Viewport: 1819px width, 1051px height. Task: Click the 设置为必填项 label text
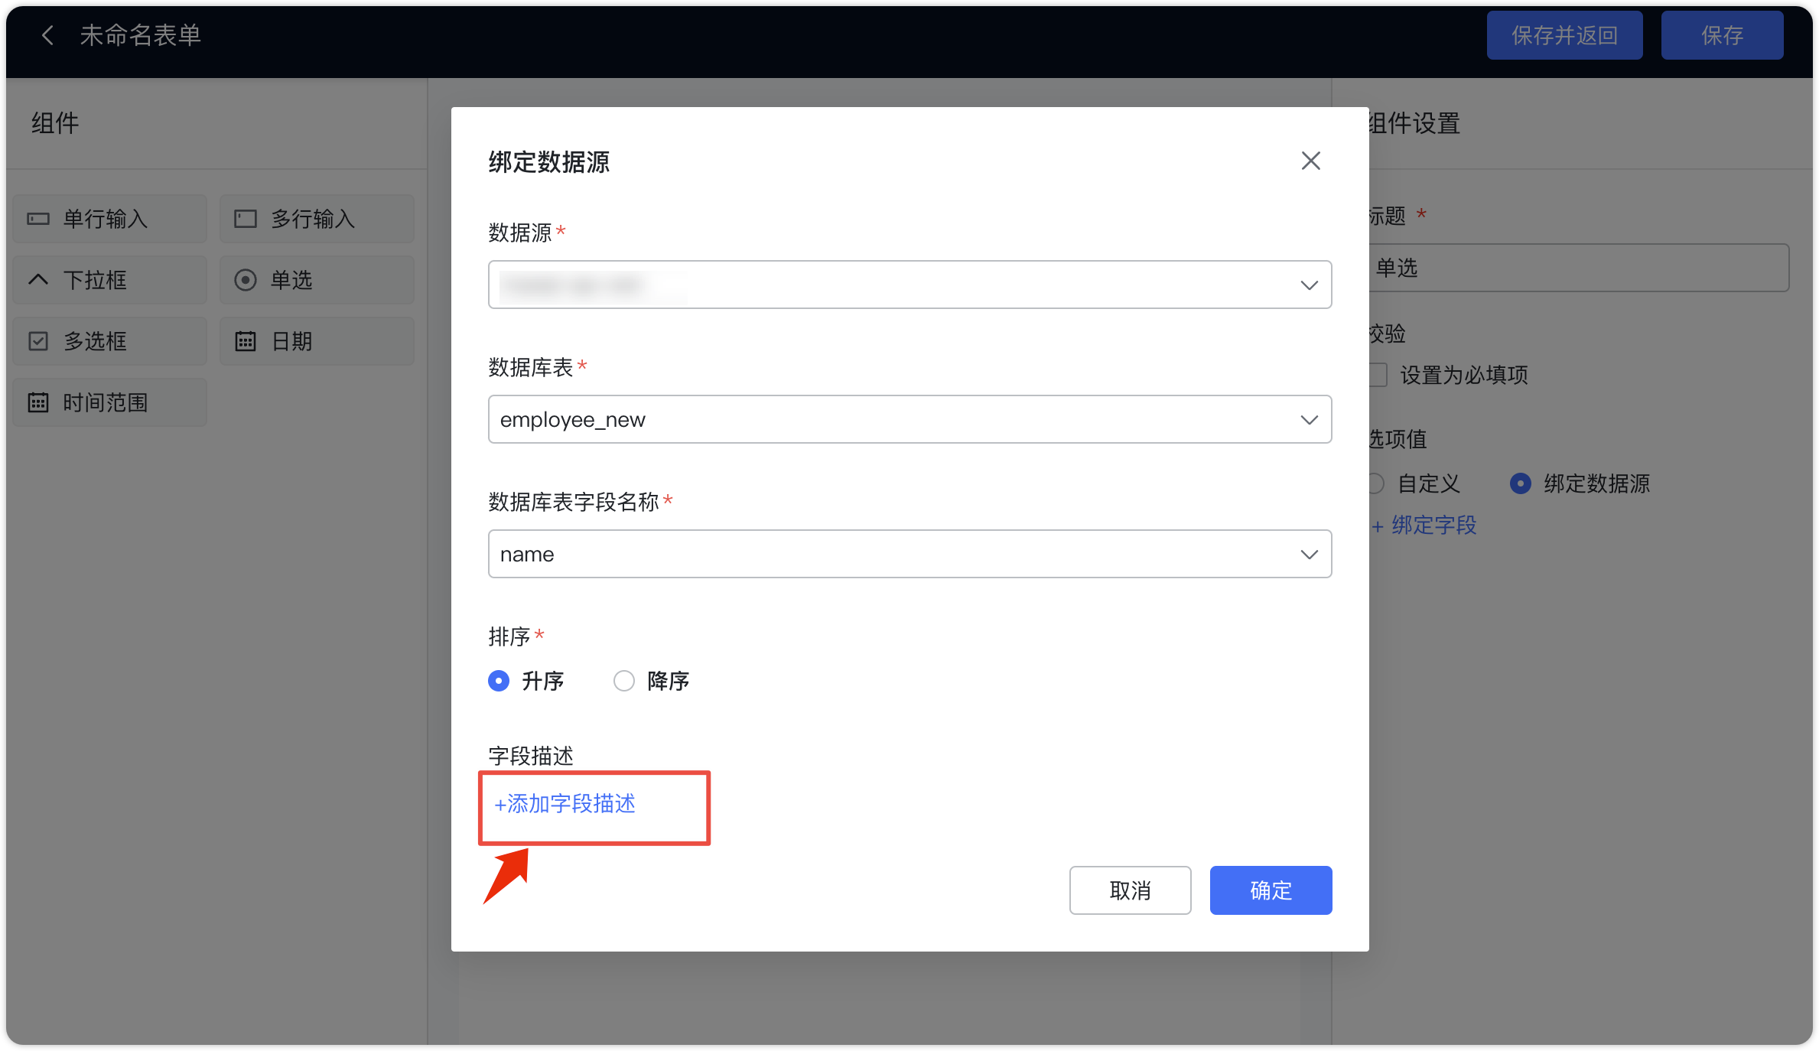click(x=1464, y=375)
